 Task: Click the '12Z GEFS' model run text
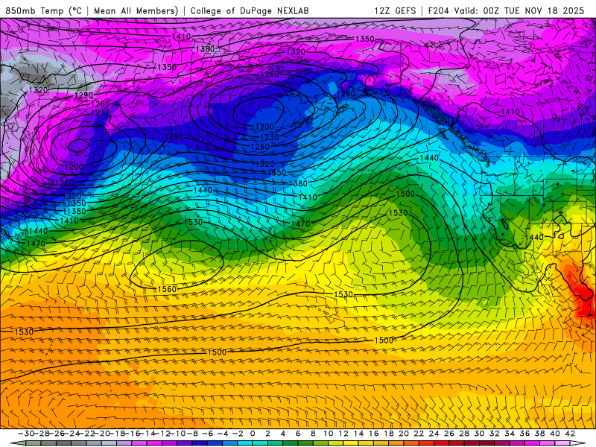click(x=395, y=10)
